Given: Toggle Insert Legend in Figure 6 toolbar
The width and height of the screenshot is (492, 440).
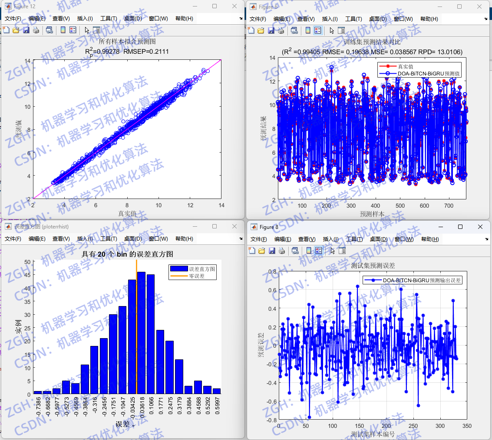Looking at the screenshot, I should click(318, 30).
